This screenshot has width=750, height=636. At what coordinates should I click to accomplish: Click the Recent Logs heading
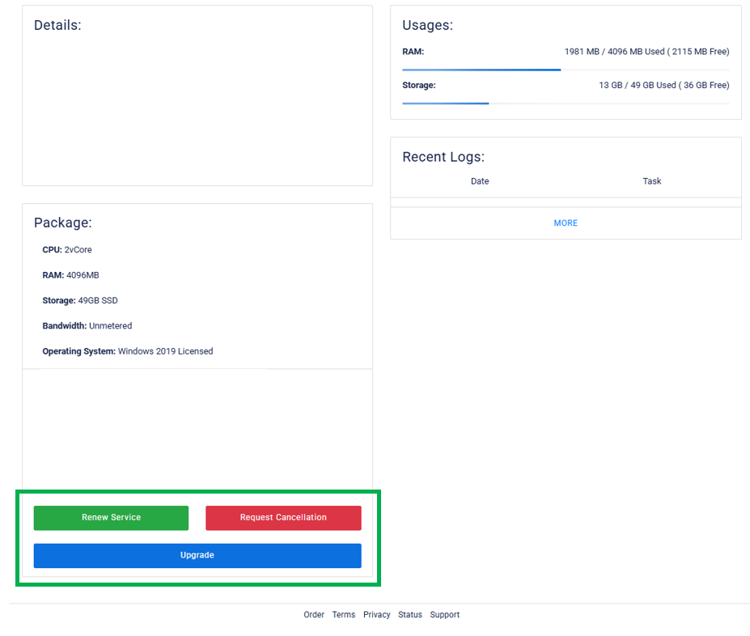coord(443,157)
